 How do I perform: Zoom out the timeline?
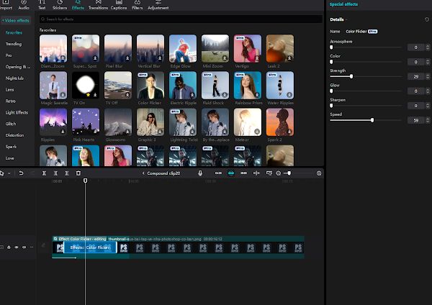point(278,173)
